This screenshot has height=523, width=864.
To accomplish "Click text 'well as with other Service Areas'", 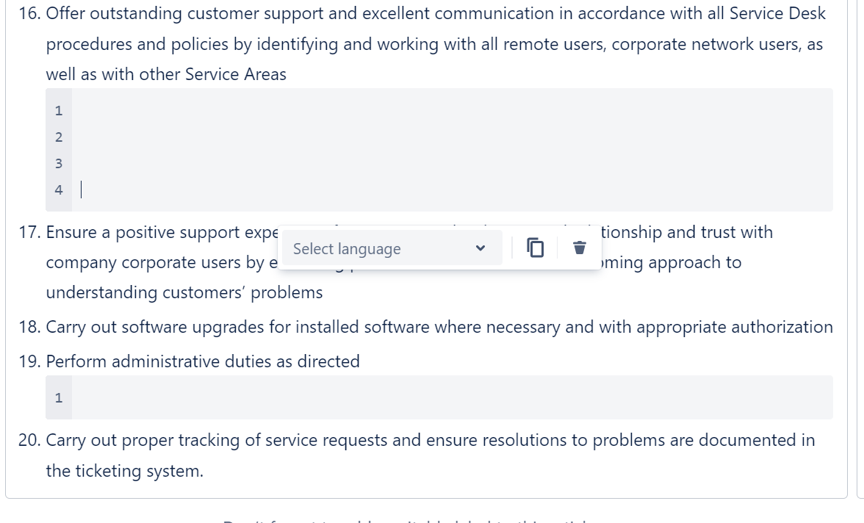I will 166,74.
